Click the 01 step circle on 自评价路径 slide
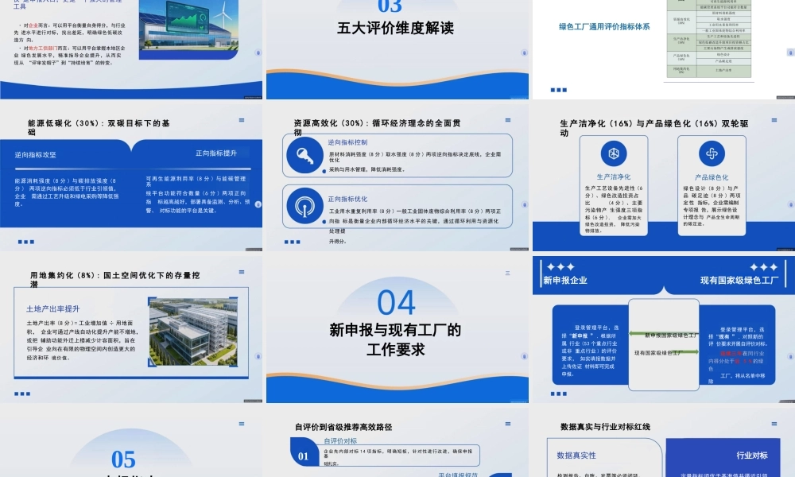This screenshot has width=795, height=477. 303,456
